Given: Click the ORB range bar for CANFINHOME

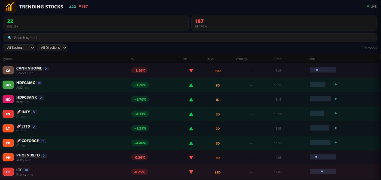Looking at the screenshot, I should coord(323,70).
